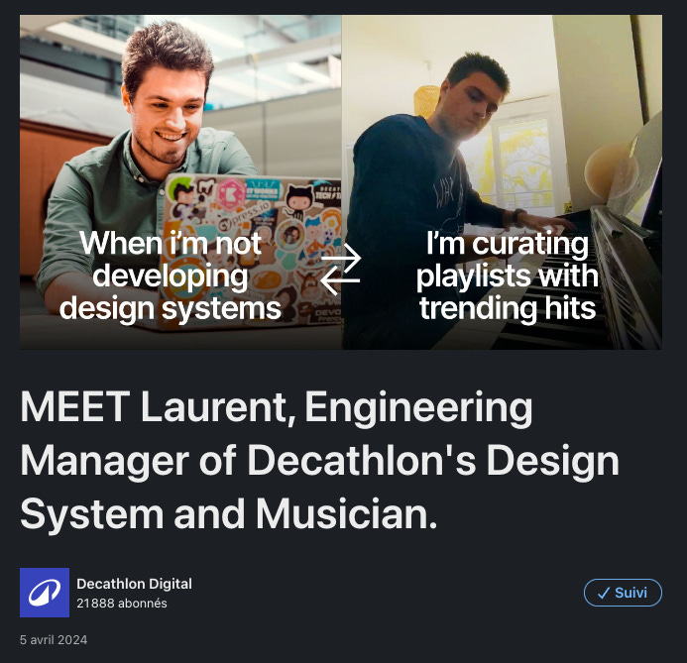Click the Cypress.io sticker on the laptop
The width and height of the screenshot is (687, 663).
click(x=246, y=215)
